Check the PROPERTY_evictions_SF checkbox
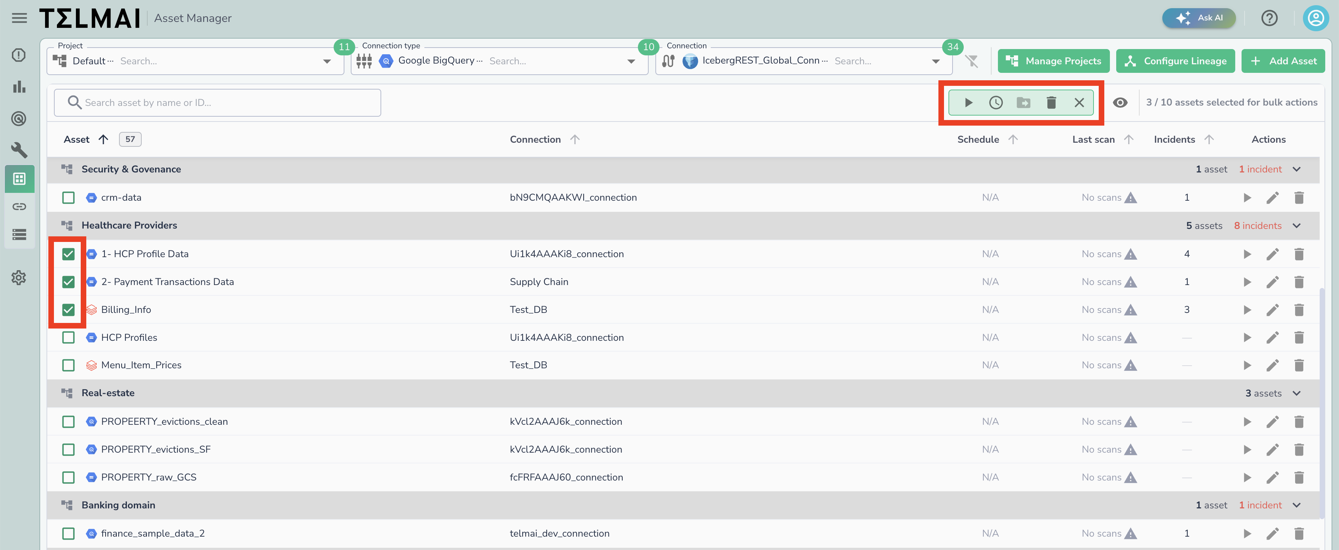Viewport: 1339px width, 550px height. click(x=68, y=450)
